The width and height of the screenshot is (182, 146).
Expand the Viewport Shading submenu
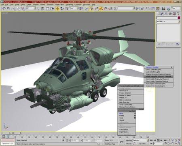tap(159, 67)
